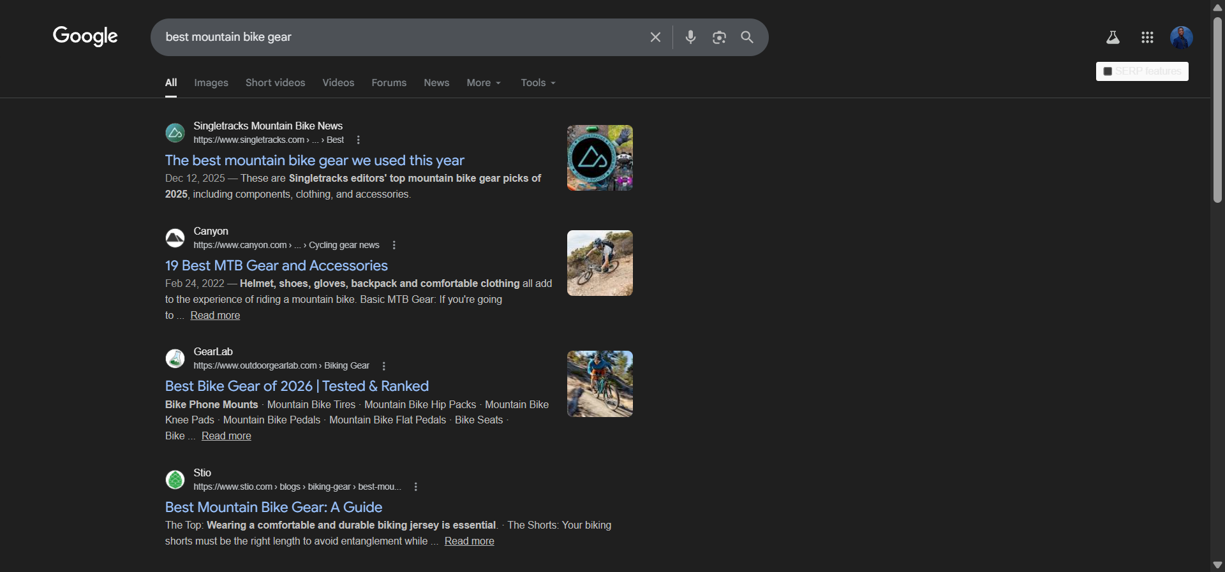
Task: Click the singletracks.com URL breadcrumb
Action: (x=269, y=140)
